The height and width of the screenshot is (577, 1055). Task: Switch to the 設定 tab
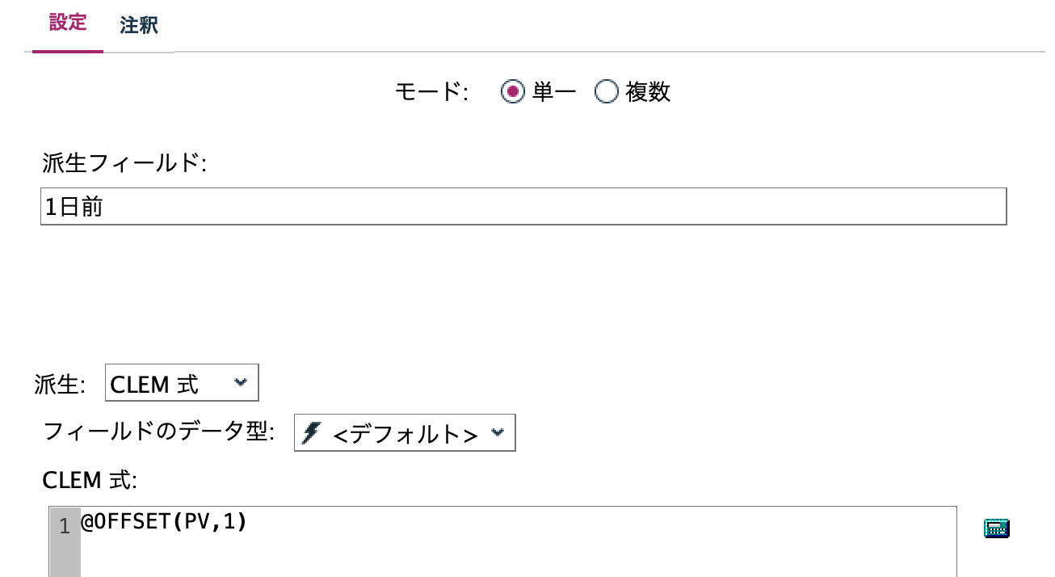click(67, 23)
